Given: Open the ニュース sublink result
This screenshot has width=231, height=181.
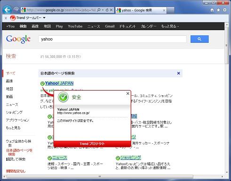Looking at the screenshot, I should (60, 157).
